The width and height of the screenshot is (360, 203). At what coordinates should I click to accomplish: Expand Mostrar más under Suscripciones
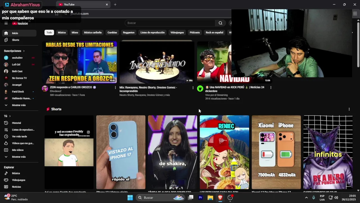(19, 105)
